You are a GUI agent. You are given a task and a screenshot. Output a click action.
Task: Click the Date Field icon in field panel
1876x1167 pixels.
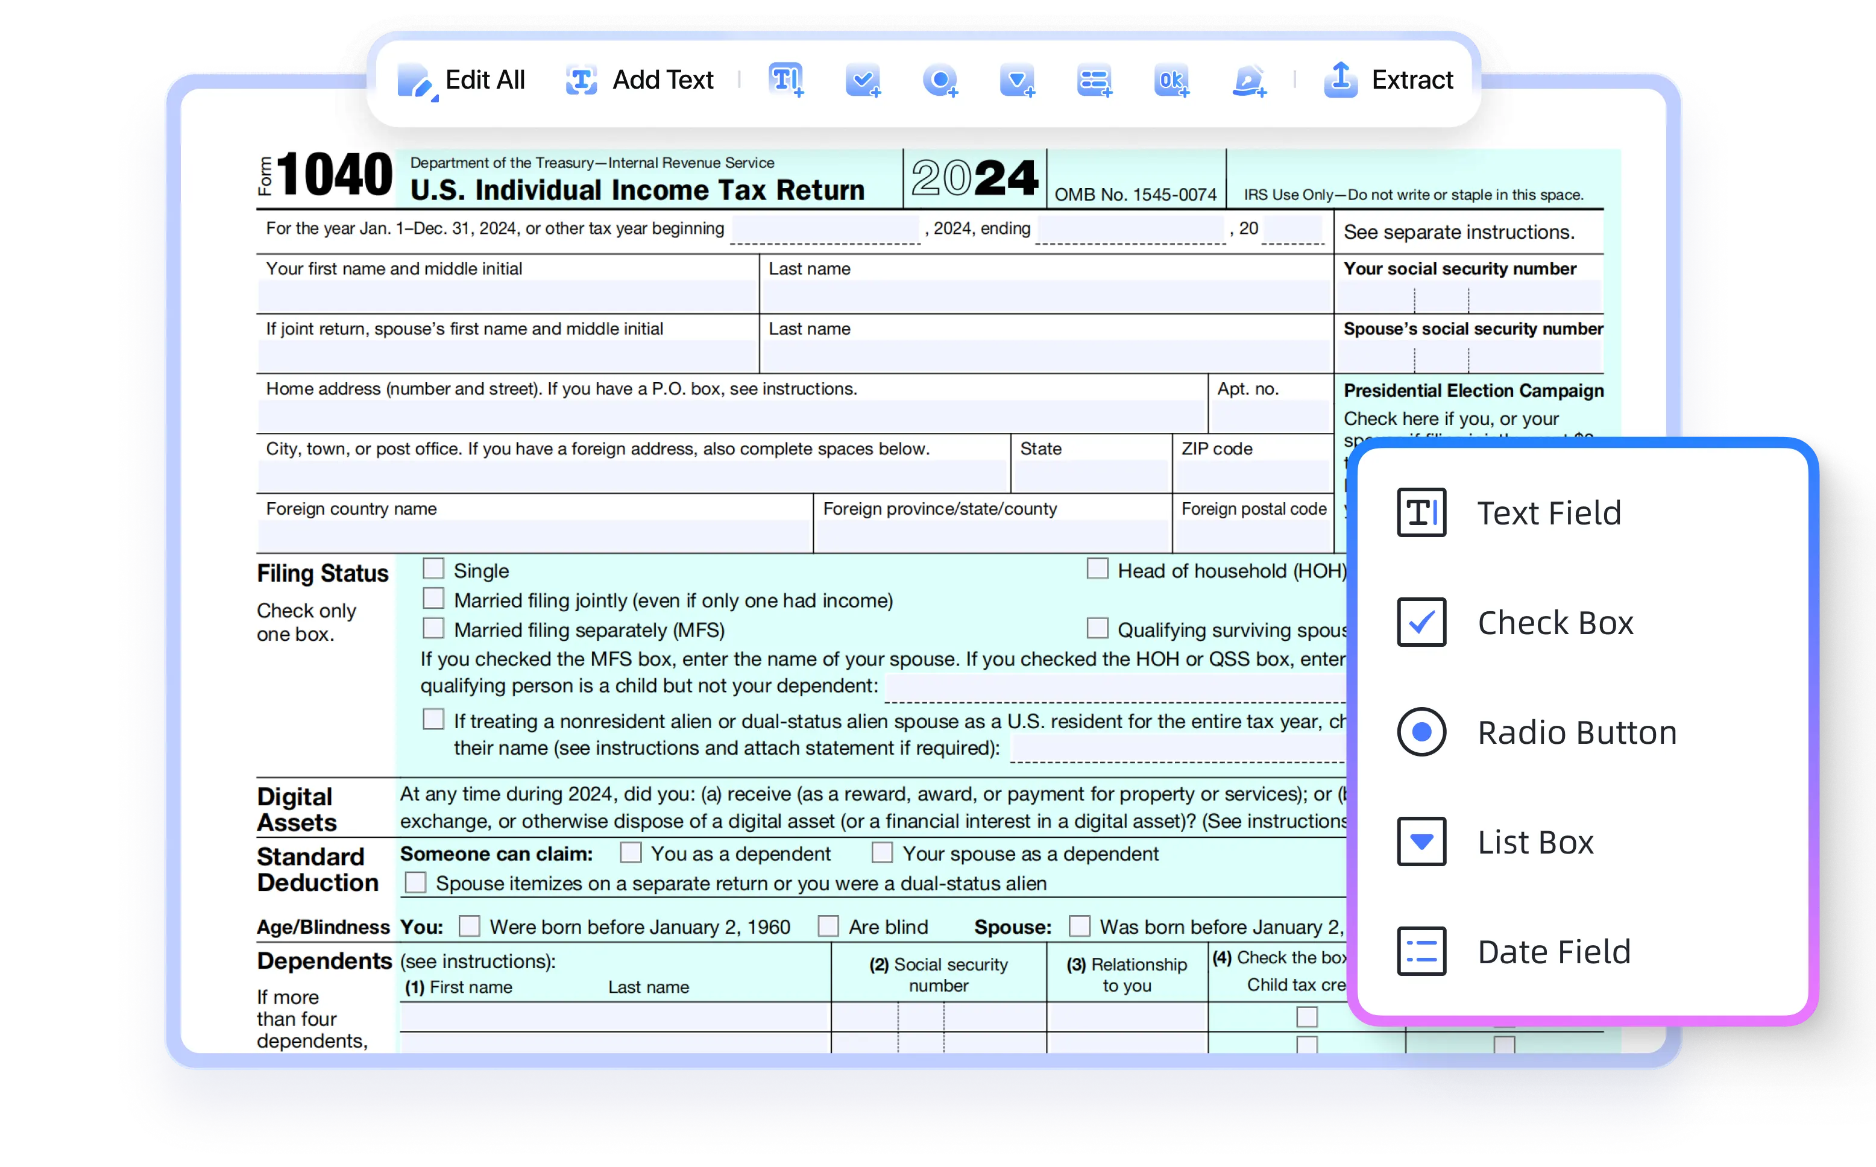1421,952
